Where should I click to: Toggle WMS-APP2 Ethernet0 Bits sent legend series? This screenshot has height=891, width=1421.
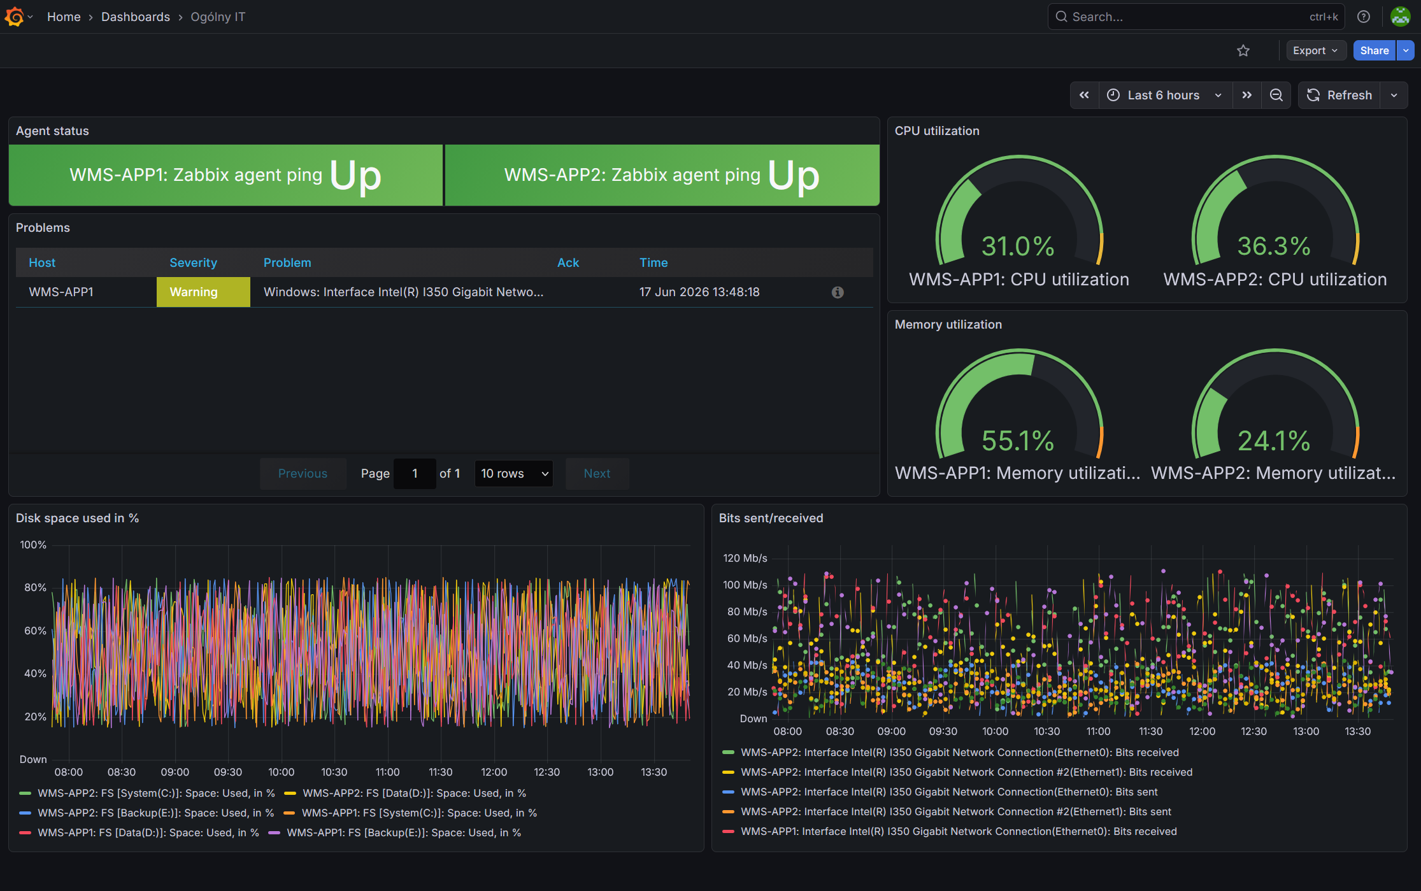940,792
